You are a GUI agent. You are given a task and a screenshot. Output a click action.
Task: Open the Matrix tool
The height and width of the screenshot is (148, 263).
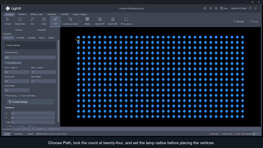point(88,21)
